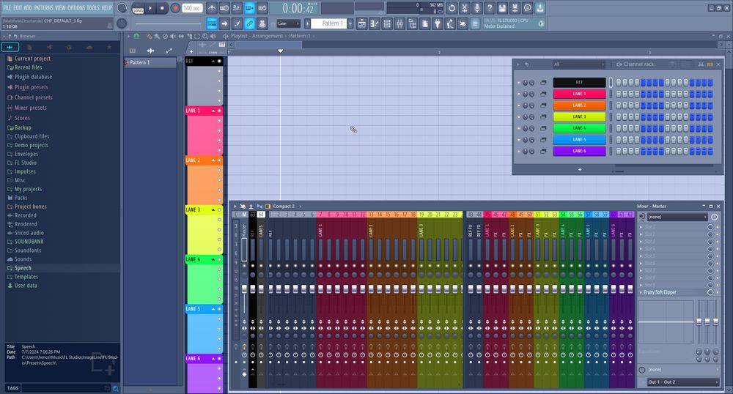Image resolution: width=733 pixels, height=394 pixels.
Task: Toggle the blue overdub recording mode button
Action: coord(250,8)
